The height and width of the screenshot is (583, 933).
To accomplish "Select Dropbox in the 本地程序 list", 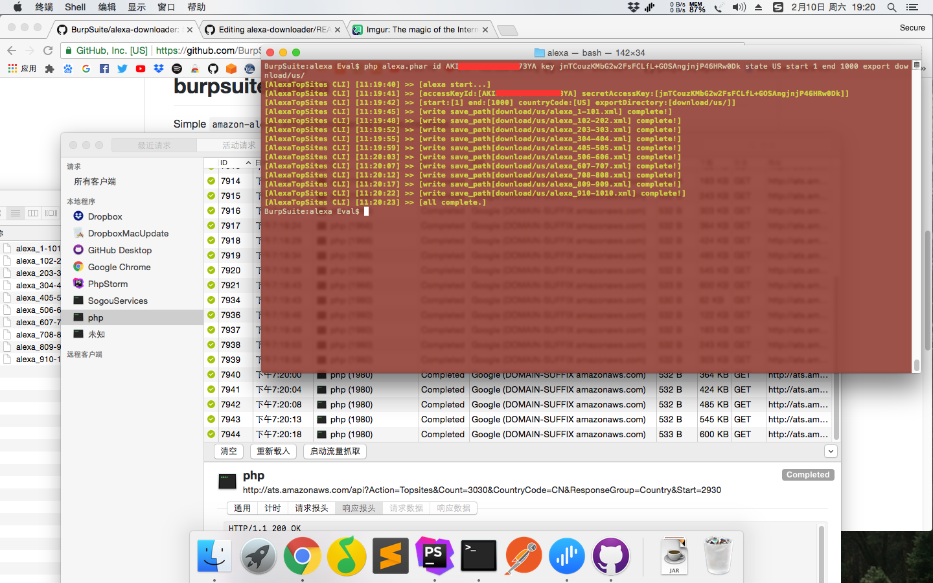I will (132, 216).
